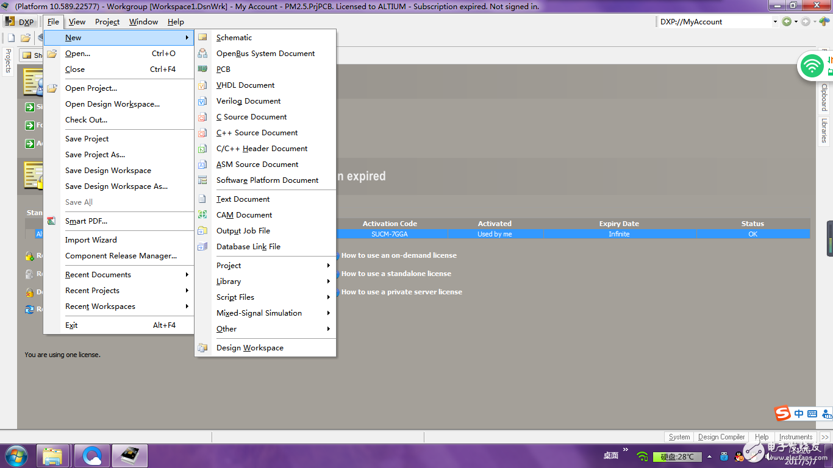Image resolution: width=833 pixels, height=468 pixels.
Task: Click the green back navigation arrow
Action: click(x=787, y=21)
